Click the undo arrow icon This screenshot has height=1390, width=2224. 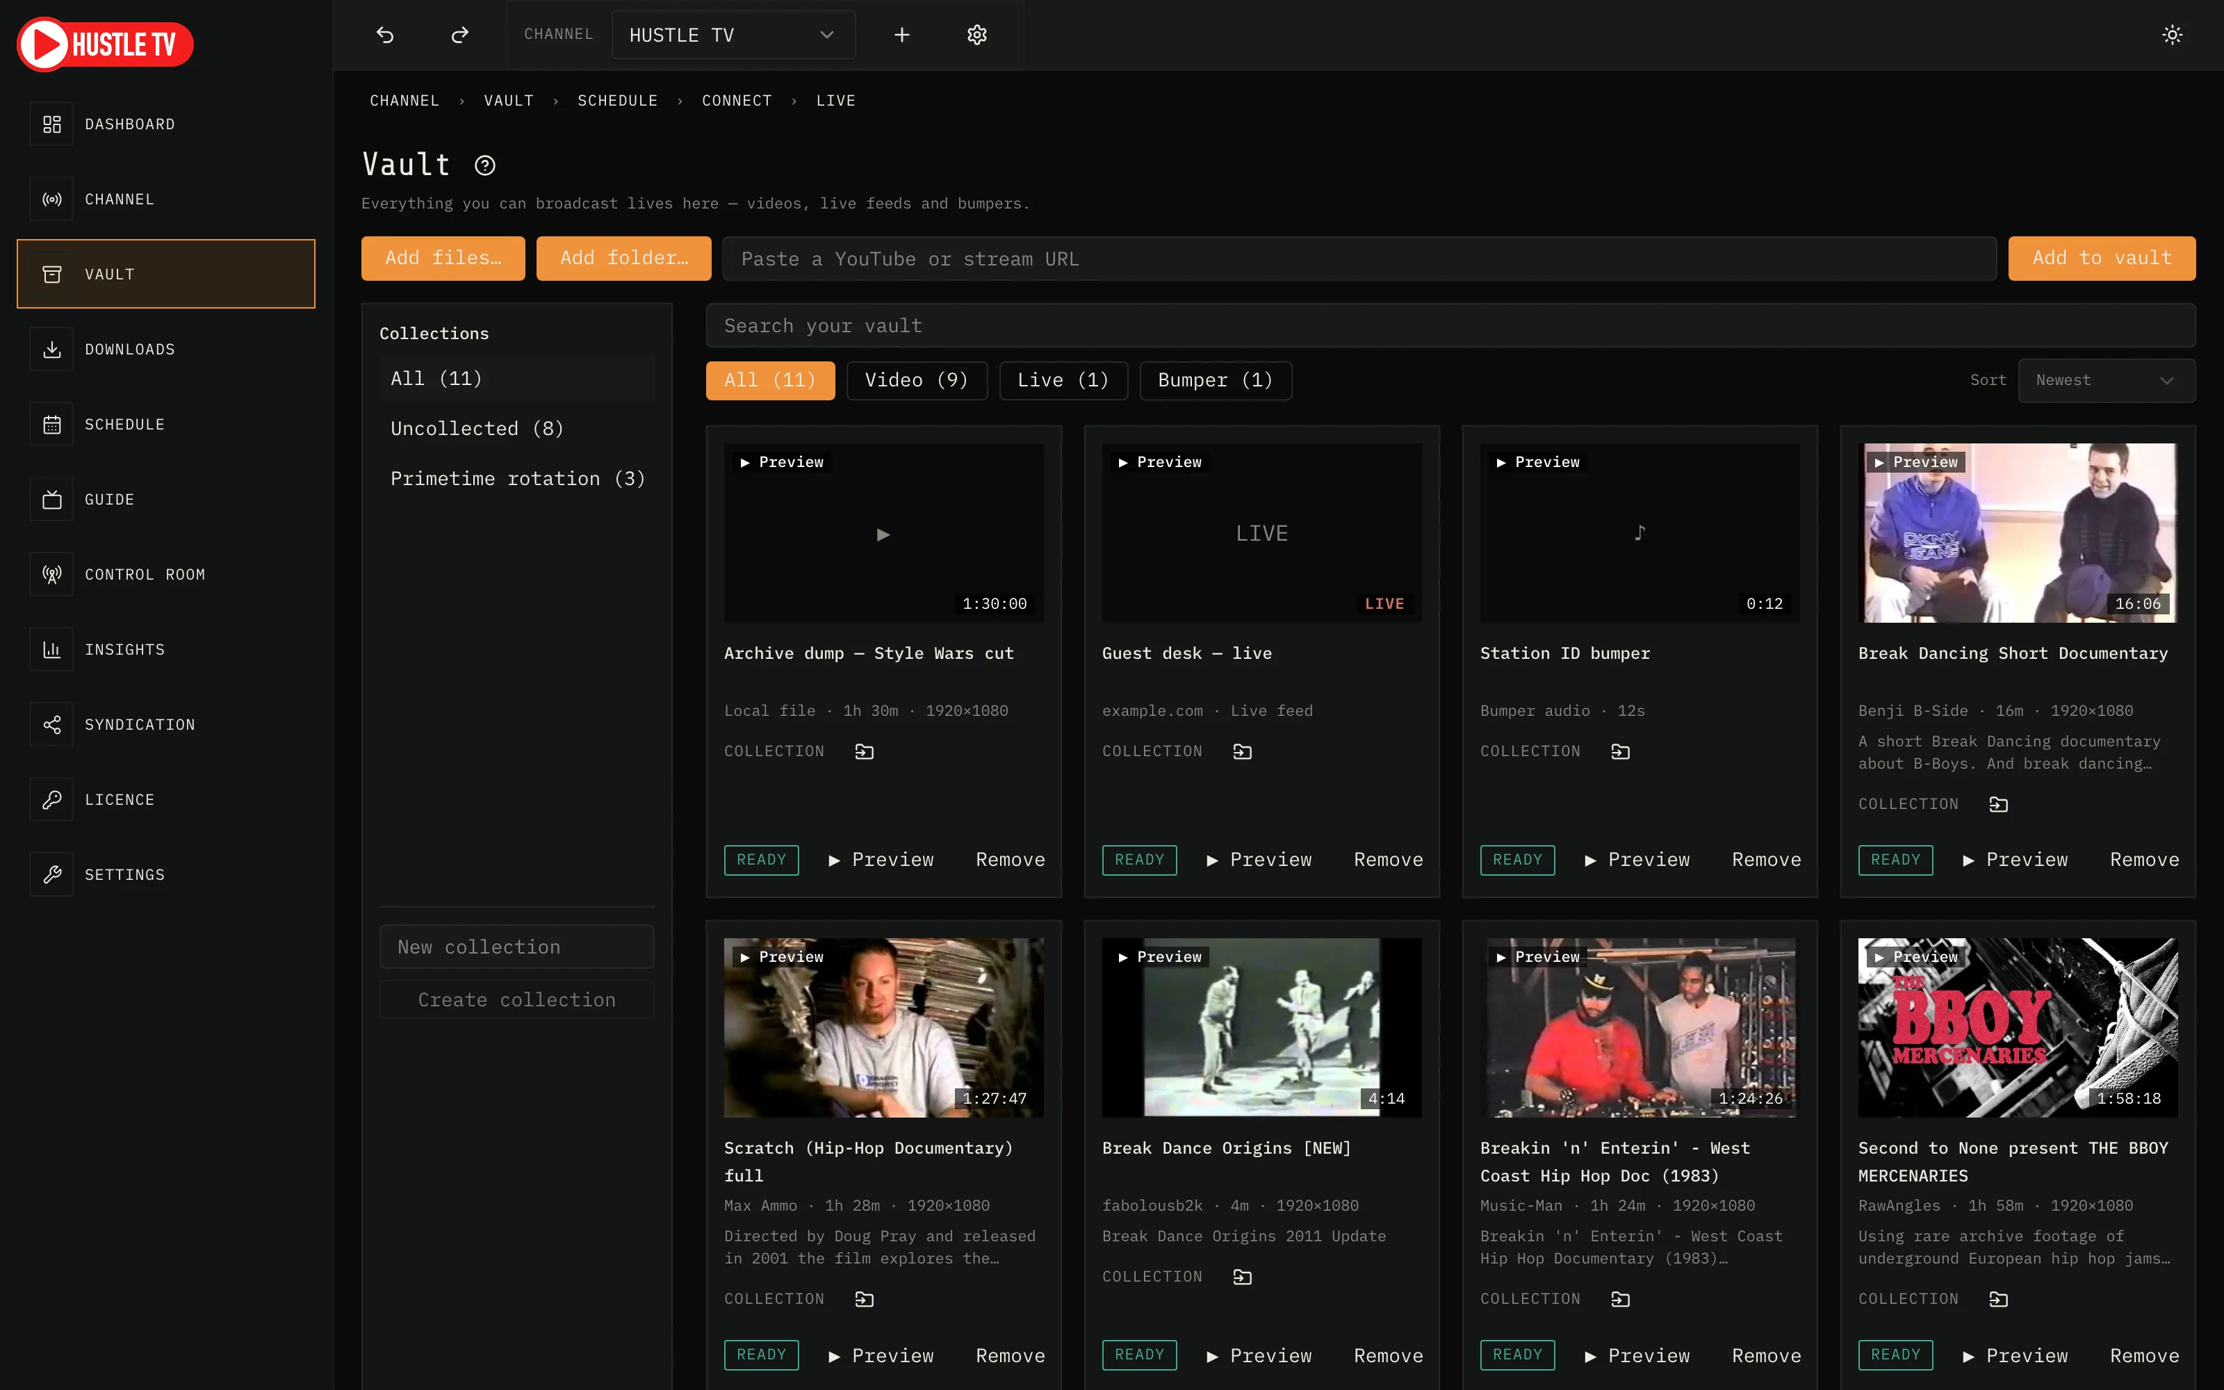(x=385, y=35)
